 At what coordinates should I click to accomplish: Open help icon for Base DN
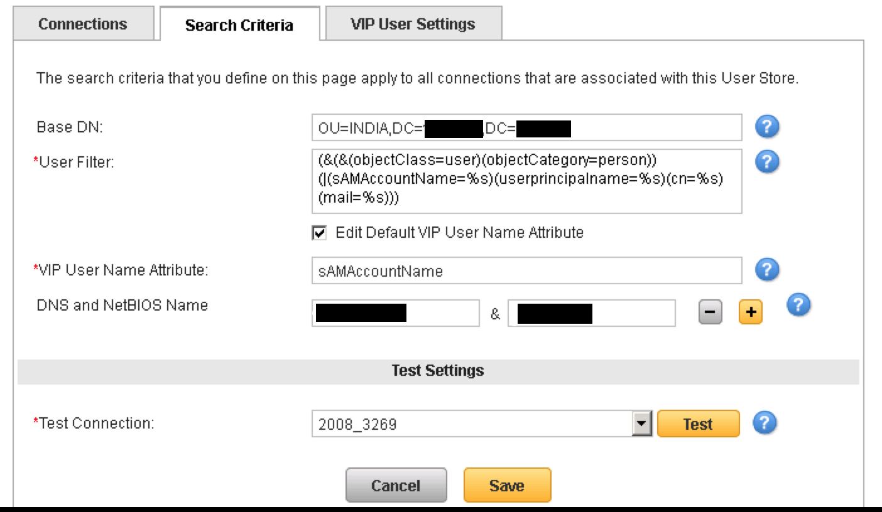coord(767,127)
